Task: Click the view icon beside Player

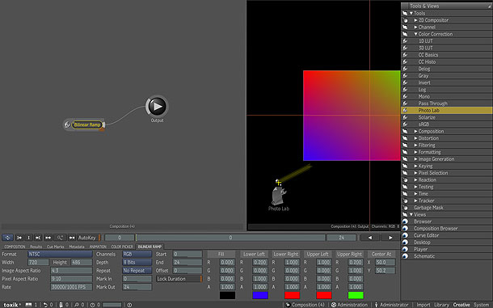Action: [405, 249]
